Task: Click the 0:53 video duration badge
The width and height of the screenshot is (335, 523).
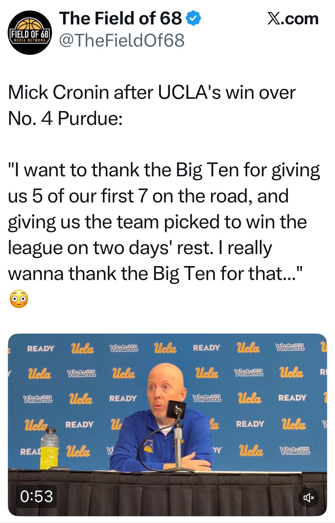Action: (x=37, y=496)
